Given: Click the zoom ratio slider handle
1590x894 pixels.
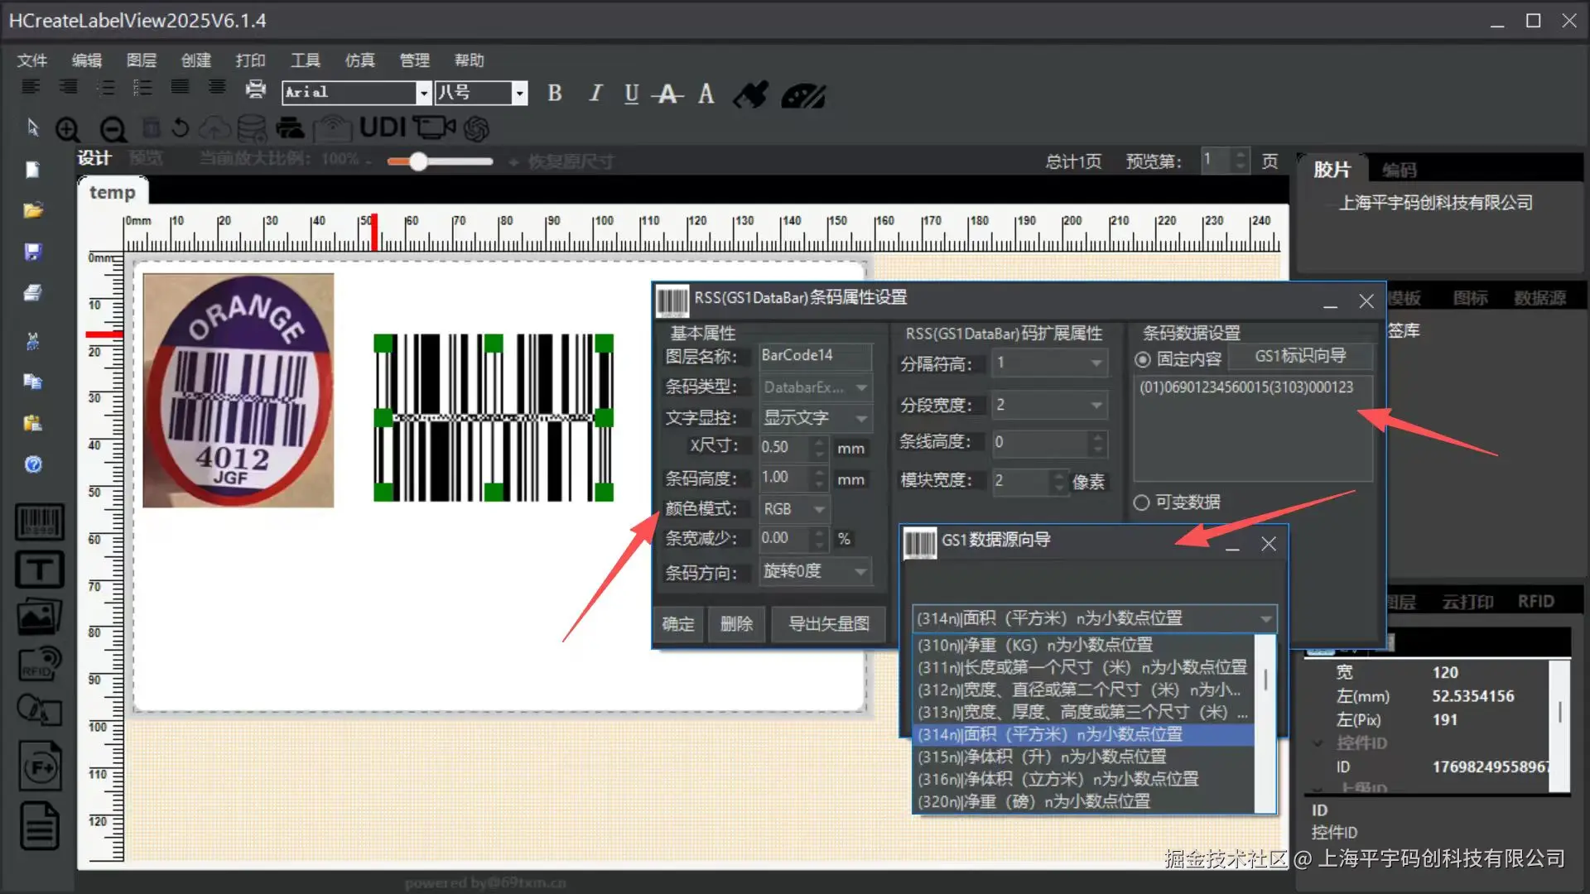Looking at the screenshot, I should coord(419,161).
